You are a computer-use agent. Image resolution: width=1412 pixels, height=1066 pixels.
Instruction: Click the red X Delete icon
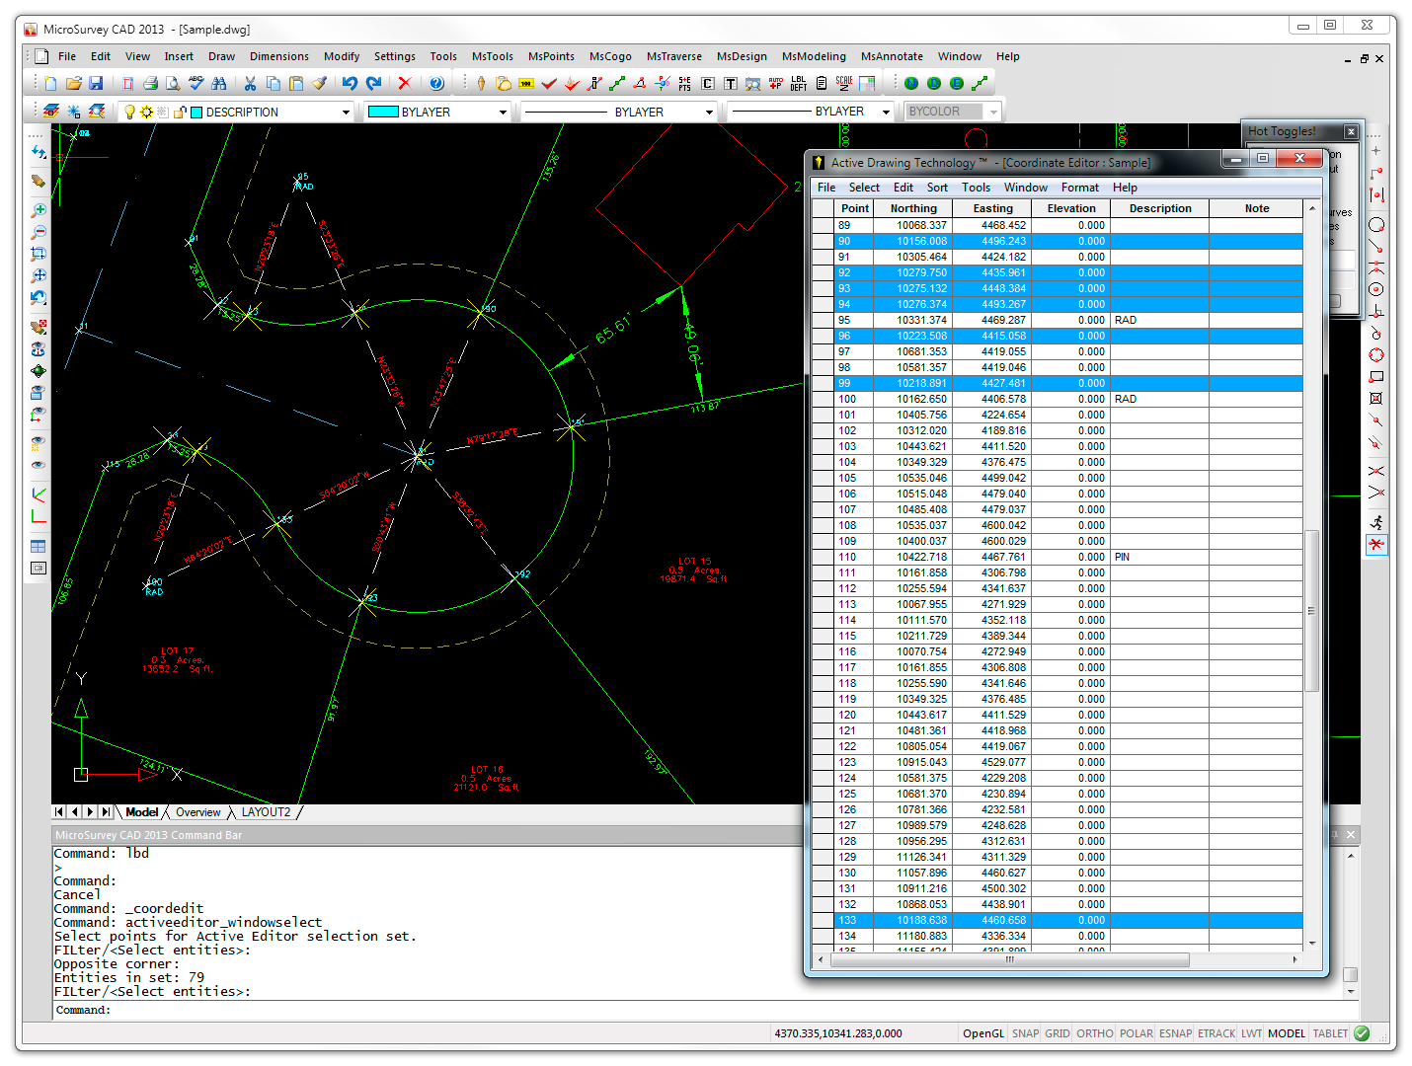[404, 84]
